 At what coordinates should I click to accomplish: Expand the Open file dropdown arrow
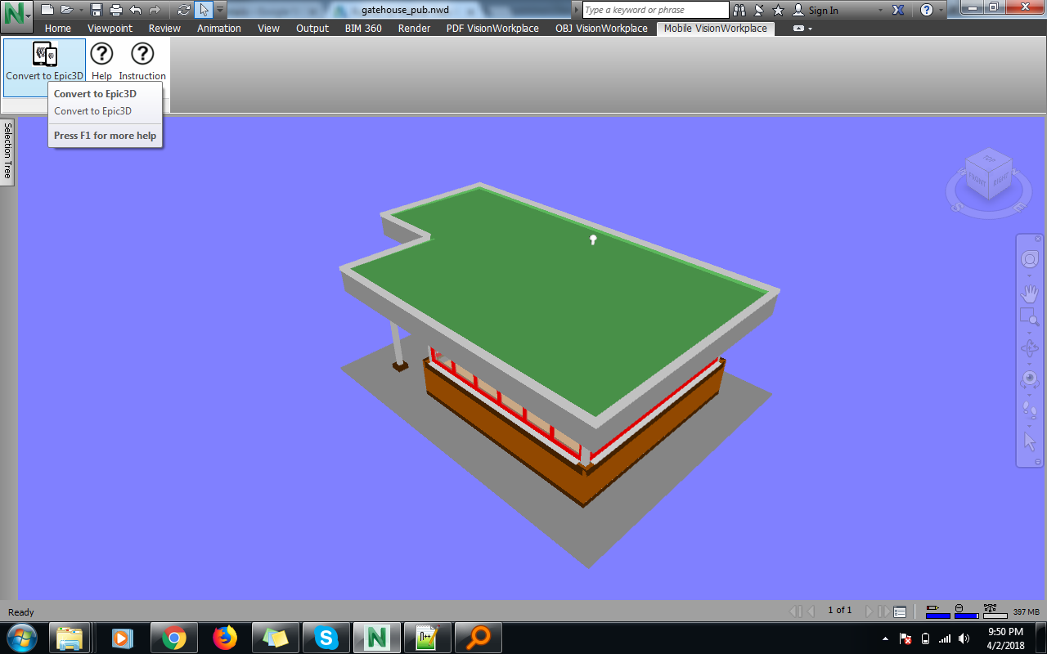(81, 10)
